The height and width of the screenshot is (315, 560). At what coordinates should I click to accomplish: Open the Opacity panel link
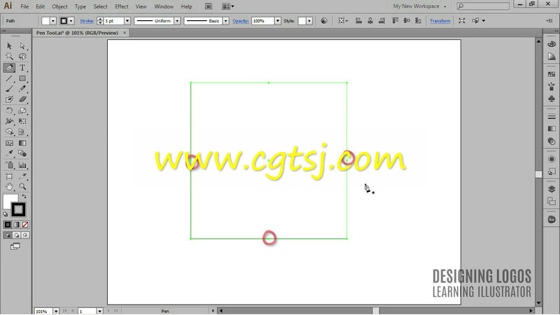240,21
